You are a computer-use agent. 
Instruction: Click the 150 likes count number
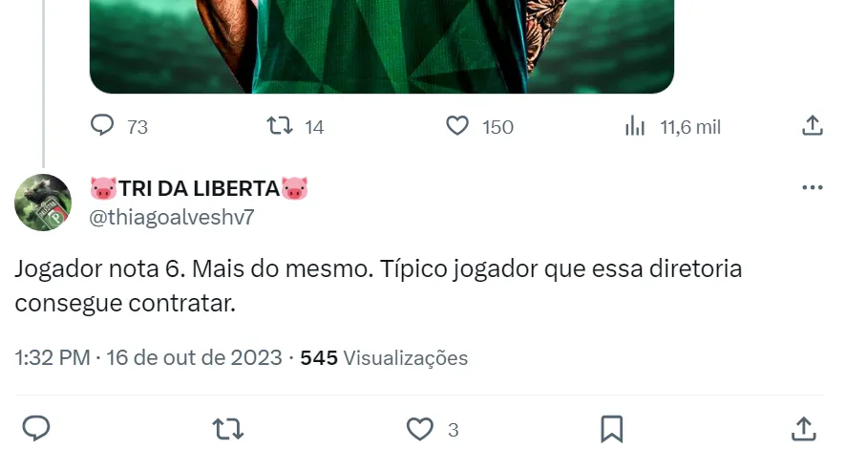pyautogui.click(x=497, y=127)
